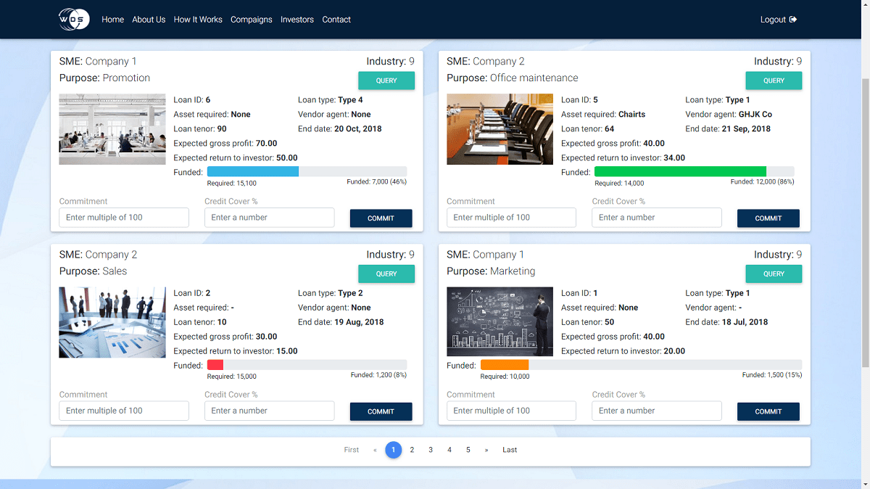This screenshot has height=489, width=870.
Task: Click the "Vendor agent: GHJK Co" text
Action: click(x=729, y=114)
